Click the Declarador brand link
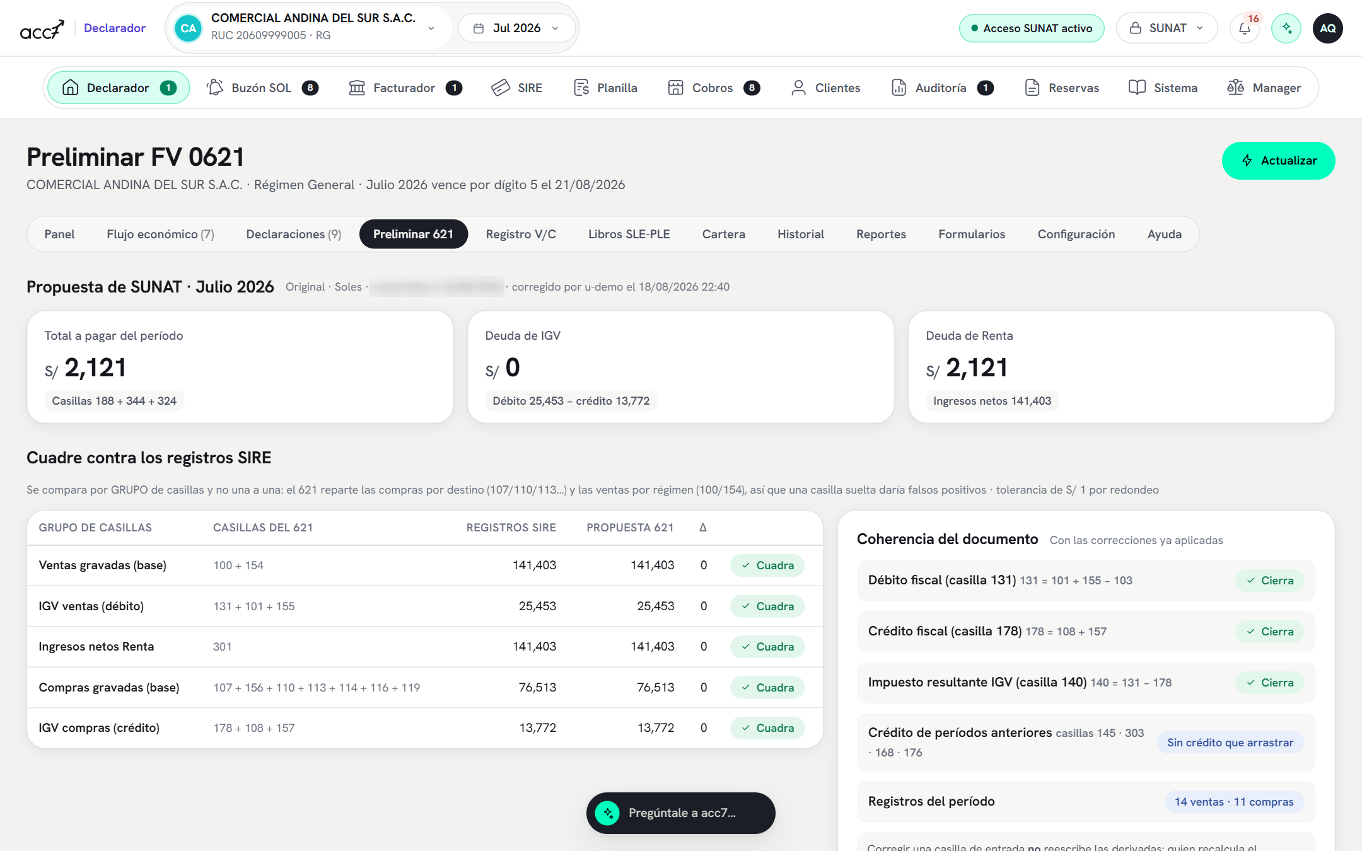Screen dimensions: 1362x851 (115, 28)
